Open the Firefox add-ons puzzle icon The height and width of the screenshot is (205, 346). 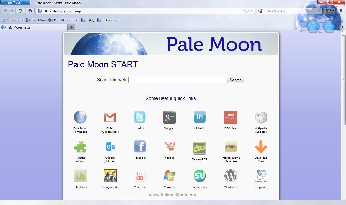(x=80, y=147)
